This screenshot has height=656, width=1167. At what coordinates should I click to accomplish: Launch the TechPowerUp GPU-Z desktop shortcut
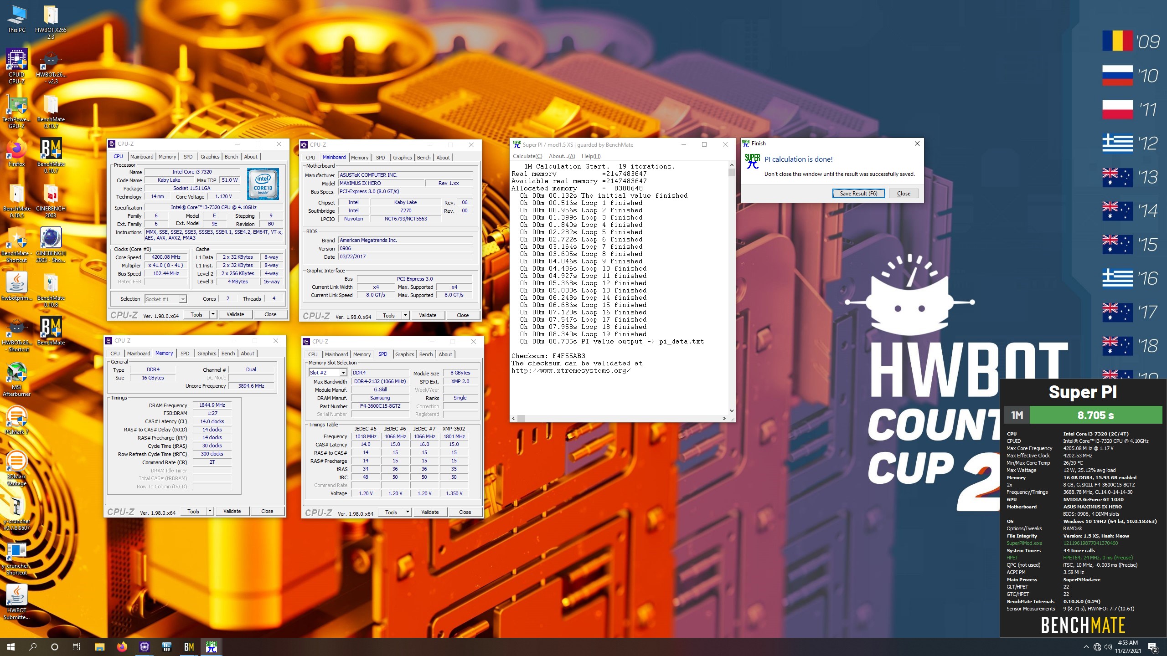point(17,111)
